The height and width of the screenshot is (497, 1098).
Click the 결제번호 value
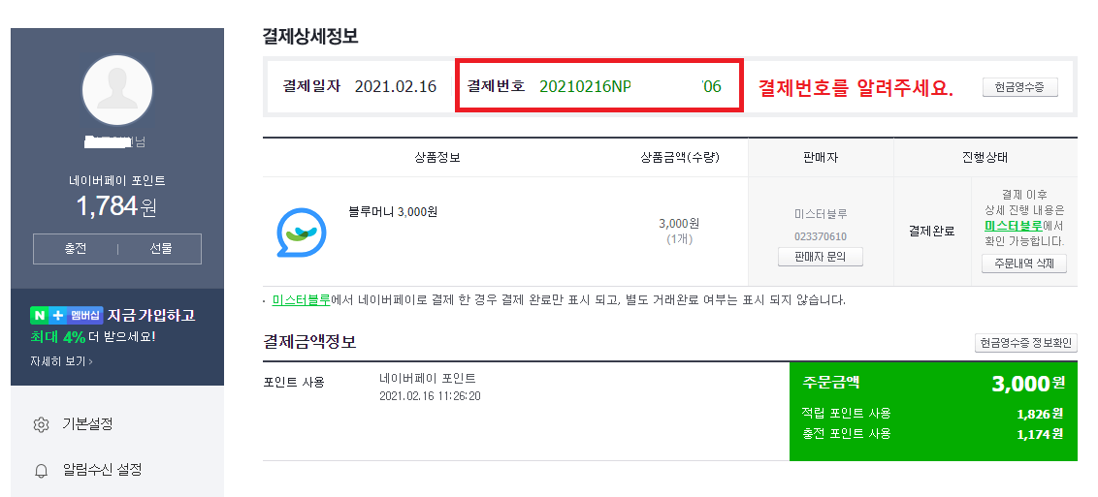630,86
